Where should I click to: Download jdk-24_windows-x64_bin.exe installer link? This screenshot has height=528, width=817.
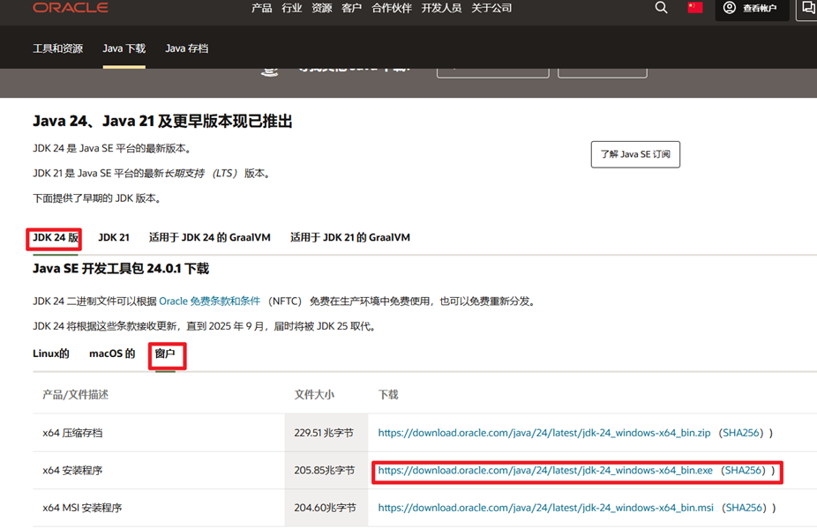pyautogui.click(x=545, y=470)
